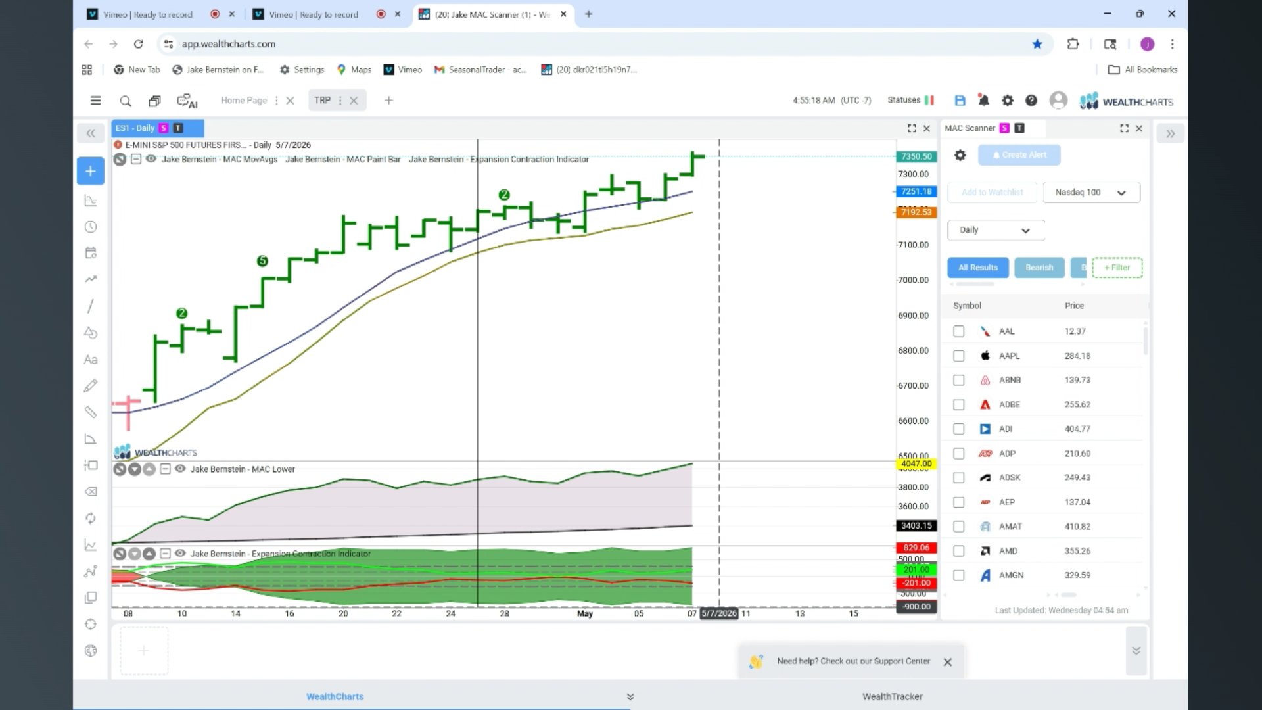Click the + Filter button
Viewport: 1262px width, 710px height.
coord(1117,268)
